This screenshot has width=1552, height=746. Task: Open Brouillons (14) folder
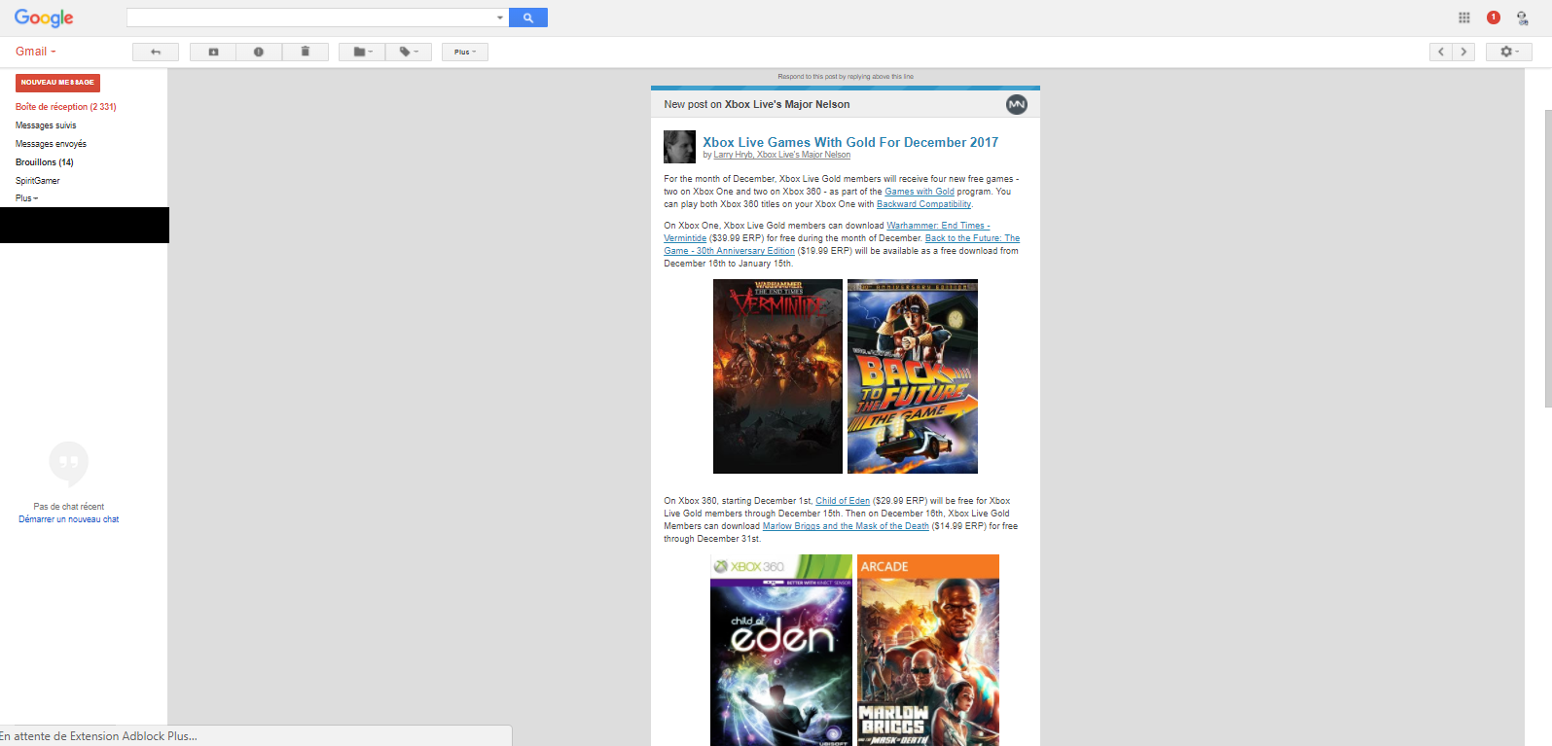pyautogui.click(x=45, y=162)
